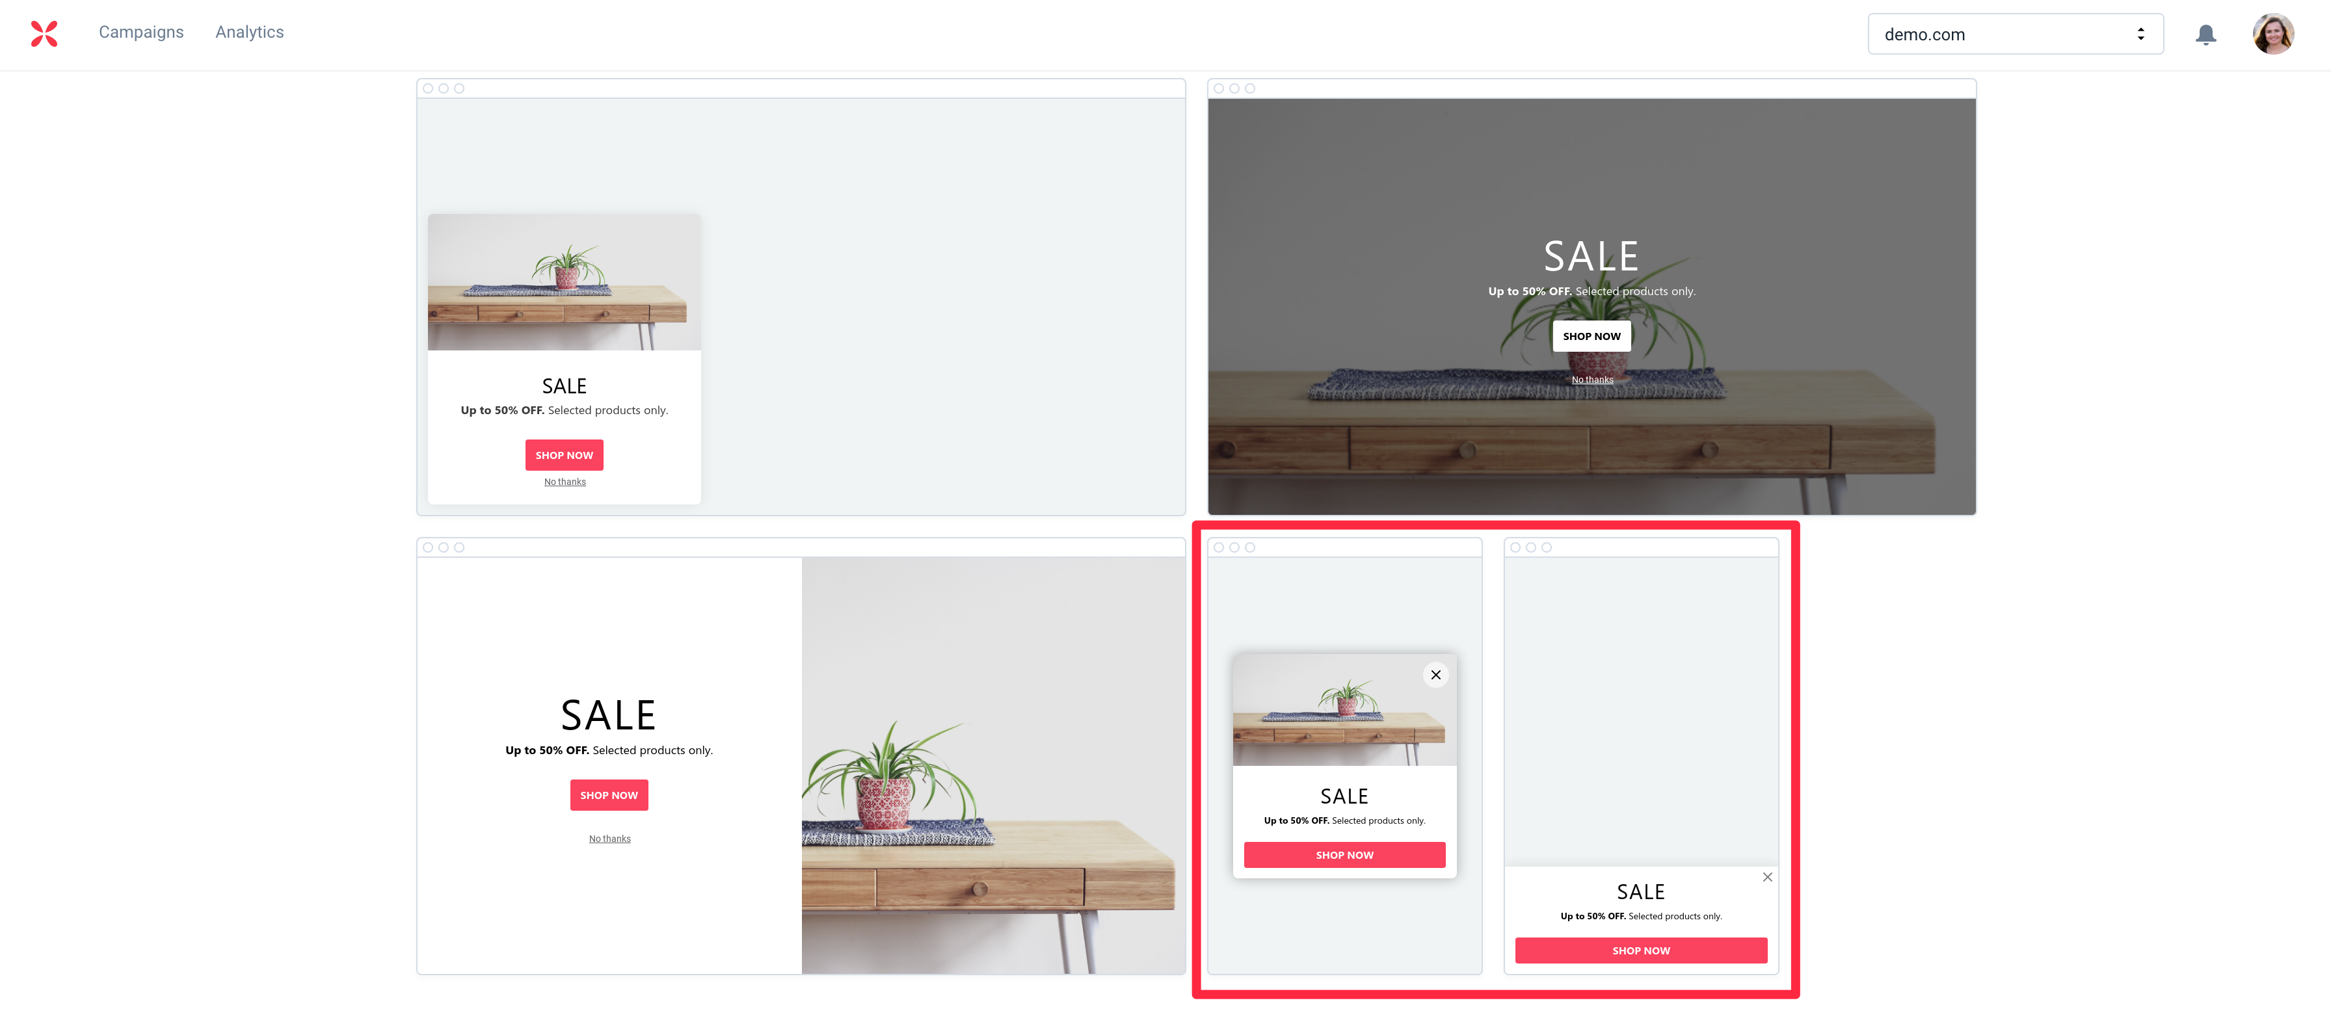Open the user profile avatar
2331x1009 pixels.
coord(2272,34)
